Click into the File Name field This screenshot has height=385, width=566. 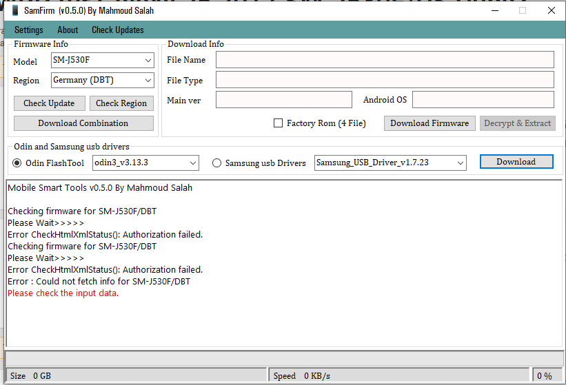pyautogui.click(x=385, y=59)
